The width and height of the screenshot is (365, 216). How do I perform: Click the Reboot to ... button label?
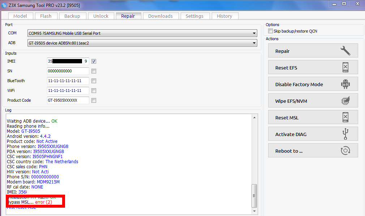point(289,151)
